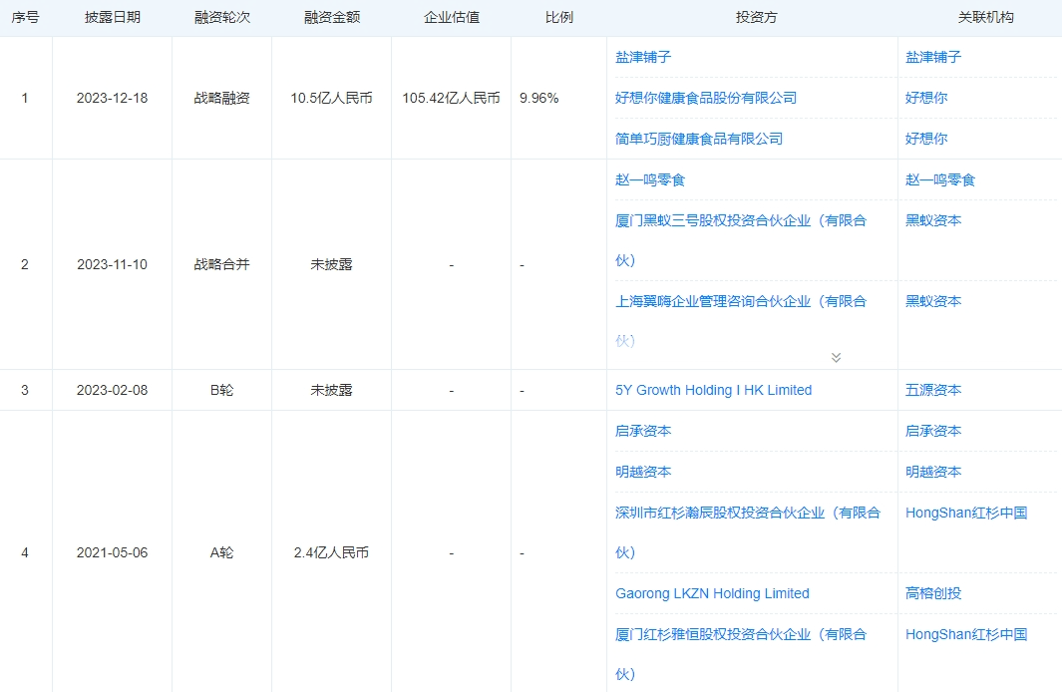Open 黑蚁资本 institution beside 厦门黑蚁三号
The image size is (1062, 692).
(x=933, y=220)
